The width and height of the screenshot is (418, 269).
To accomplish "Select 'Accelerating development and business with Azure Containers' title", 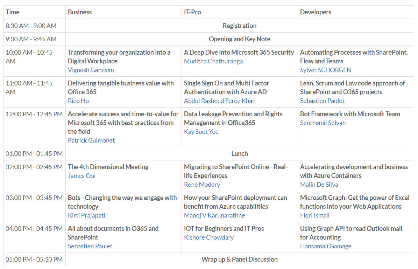I will tap(354, 171).
